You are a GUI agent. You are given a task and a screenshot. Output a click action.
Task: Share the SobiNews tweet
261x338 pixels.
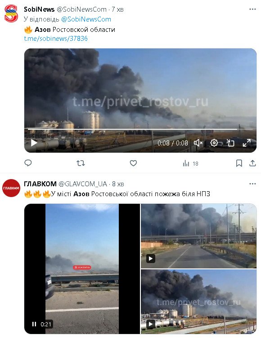pos(252,163)
